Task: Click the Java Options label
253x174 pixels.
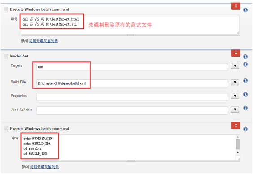Action: coord(21,109)
